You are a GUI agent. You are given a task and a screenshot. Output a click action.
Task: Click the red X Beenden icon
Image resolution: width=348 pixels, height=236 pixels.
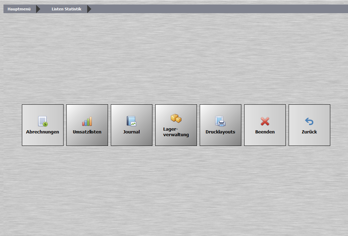point(265,121)
